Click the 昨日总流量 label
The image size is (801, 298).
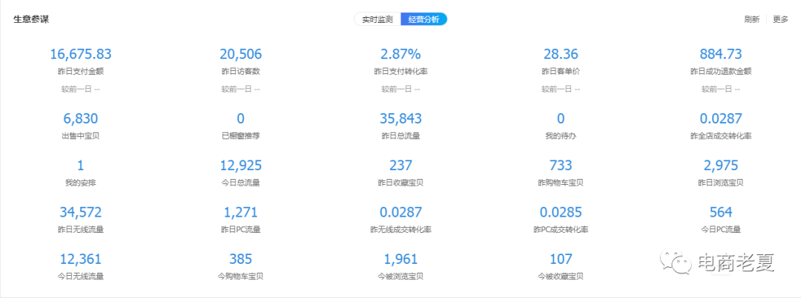click(x=400, y=136)
